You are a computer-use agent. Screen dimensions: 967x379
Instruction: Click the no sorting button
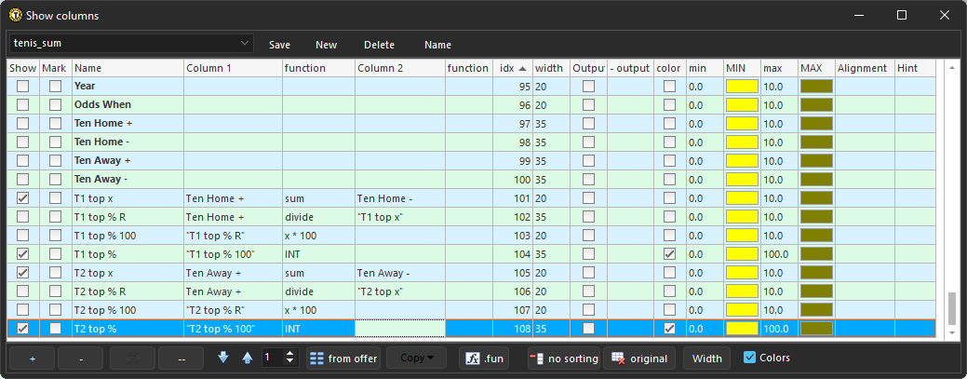point(563,359)
